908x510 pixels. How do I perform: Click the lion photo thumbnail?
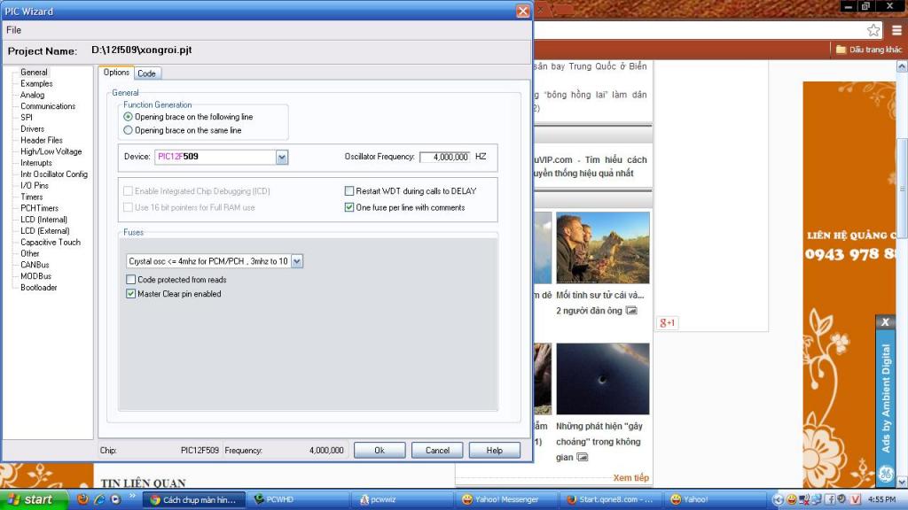tap(602, 248)
